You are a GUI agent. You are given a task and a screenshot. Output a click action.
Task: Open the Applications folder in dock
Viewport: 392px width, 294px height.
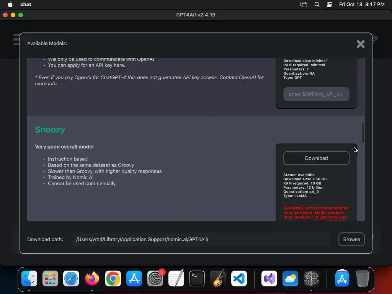pyautogui.click(x=342, y=279)
